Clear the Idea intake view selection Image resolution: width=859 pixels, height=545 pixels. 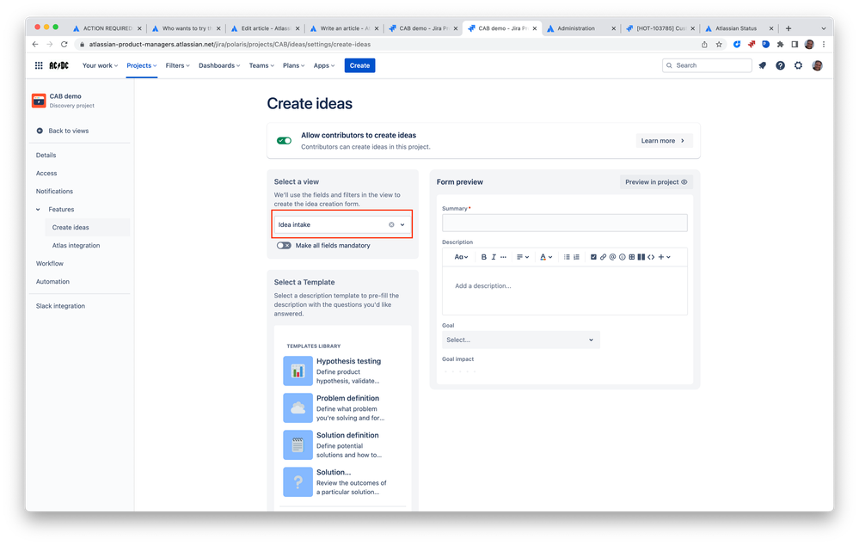click(x=391, y=224)
